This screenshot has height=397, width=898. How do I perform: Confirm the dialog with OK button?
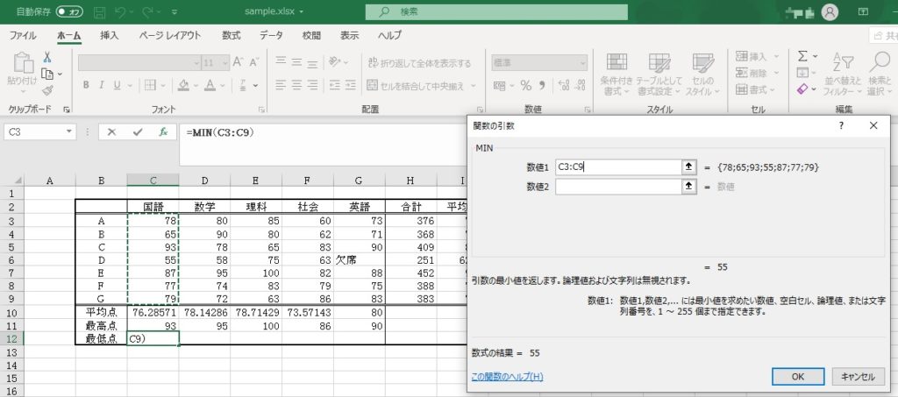coord(797,376)
